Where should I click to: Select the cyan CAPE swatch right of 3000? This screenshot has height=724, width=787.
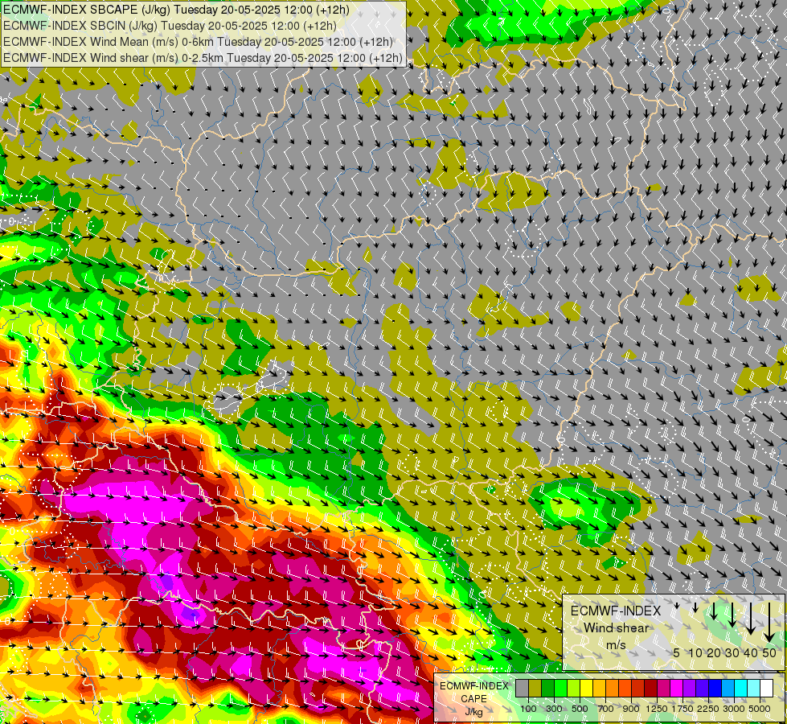pyautogui.click(x=740, y=689)
